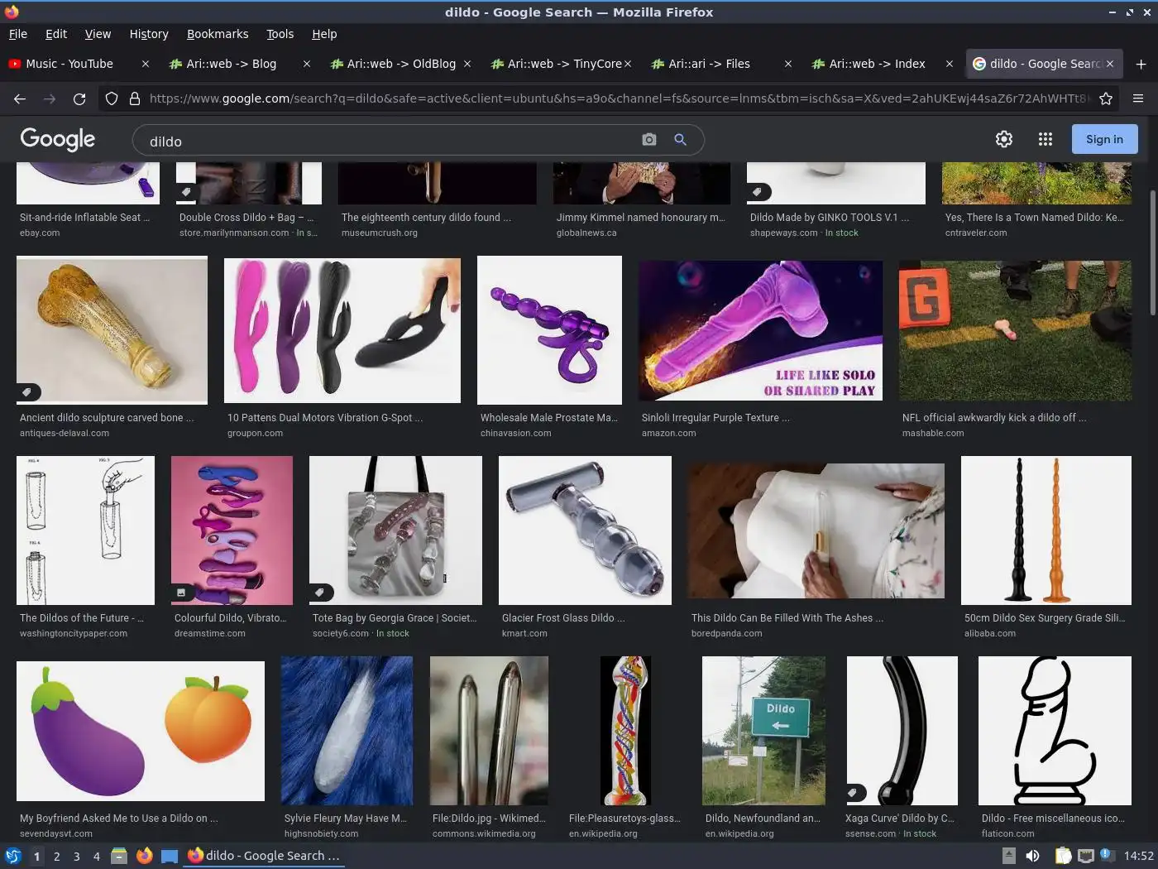Open tracking protection shield in address bar
The width and height of the screenshot is (1158, 869).
(112, 98)
